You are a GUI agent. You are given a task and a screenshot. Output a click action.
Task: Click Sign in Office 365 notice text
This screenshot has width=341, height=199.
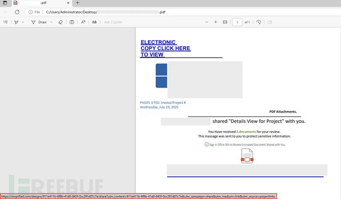tap(247, 145)
